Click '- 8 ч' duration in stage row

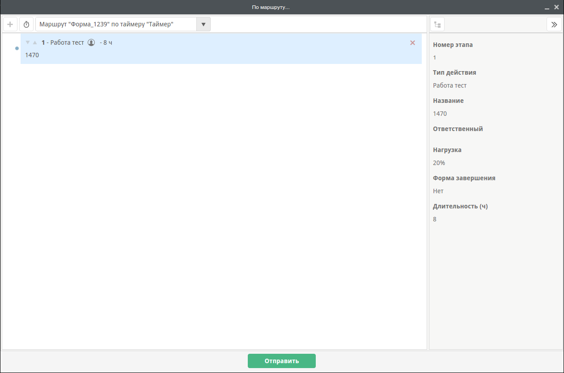(106, 42)
